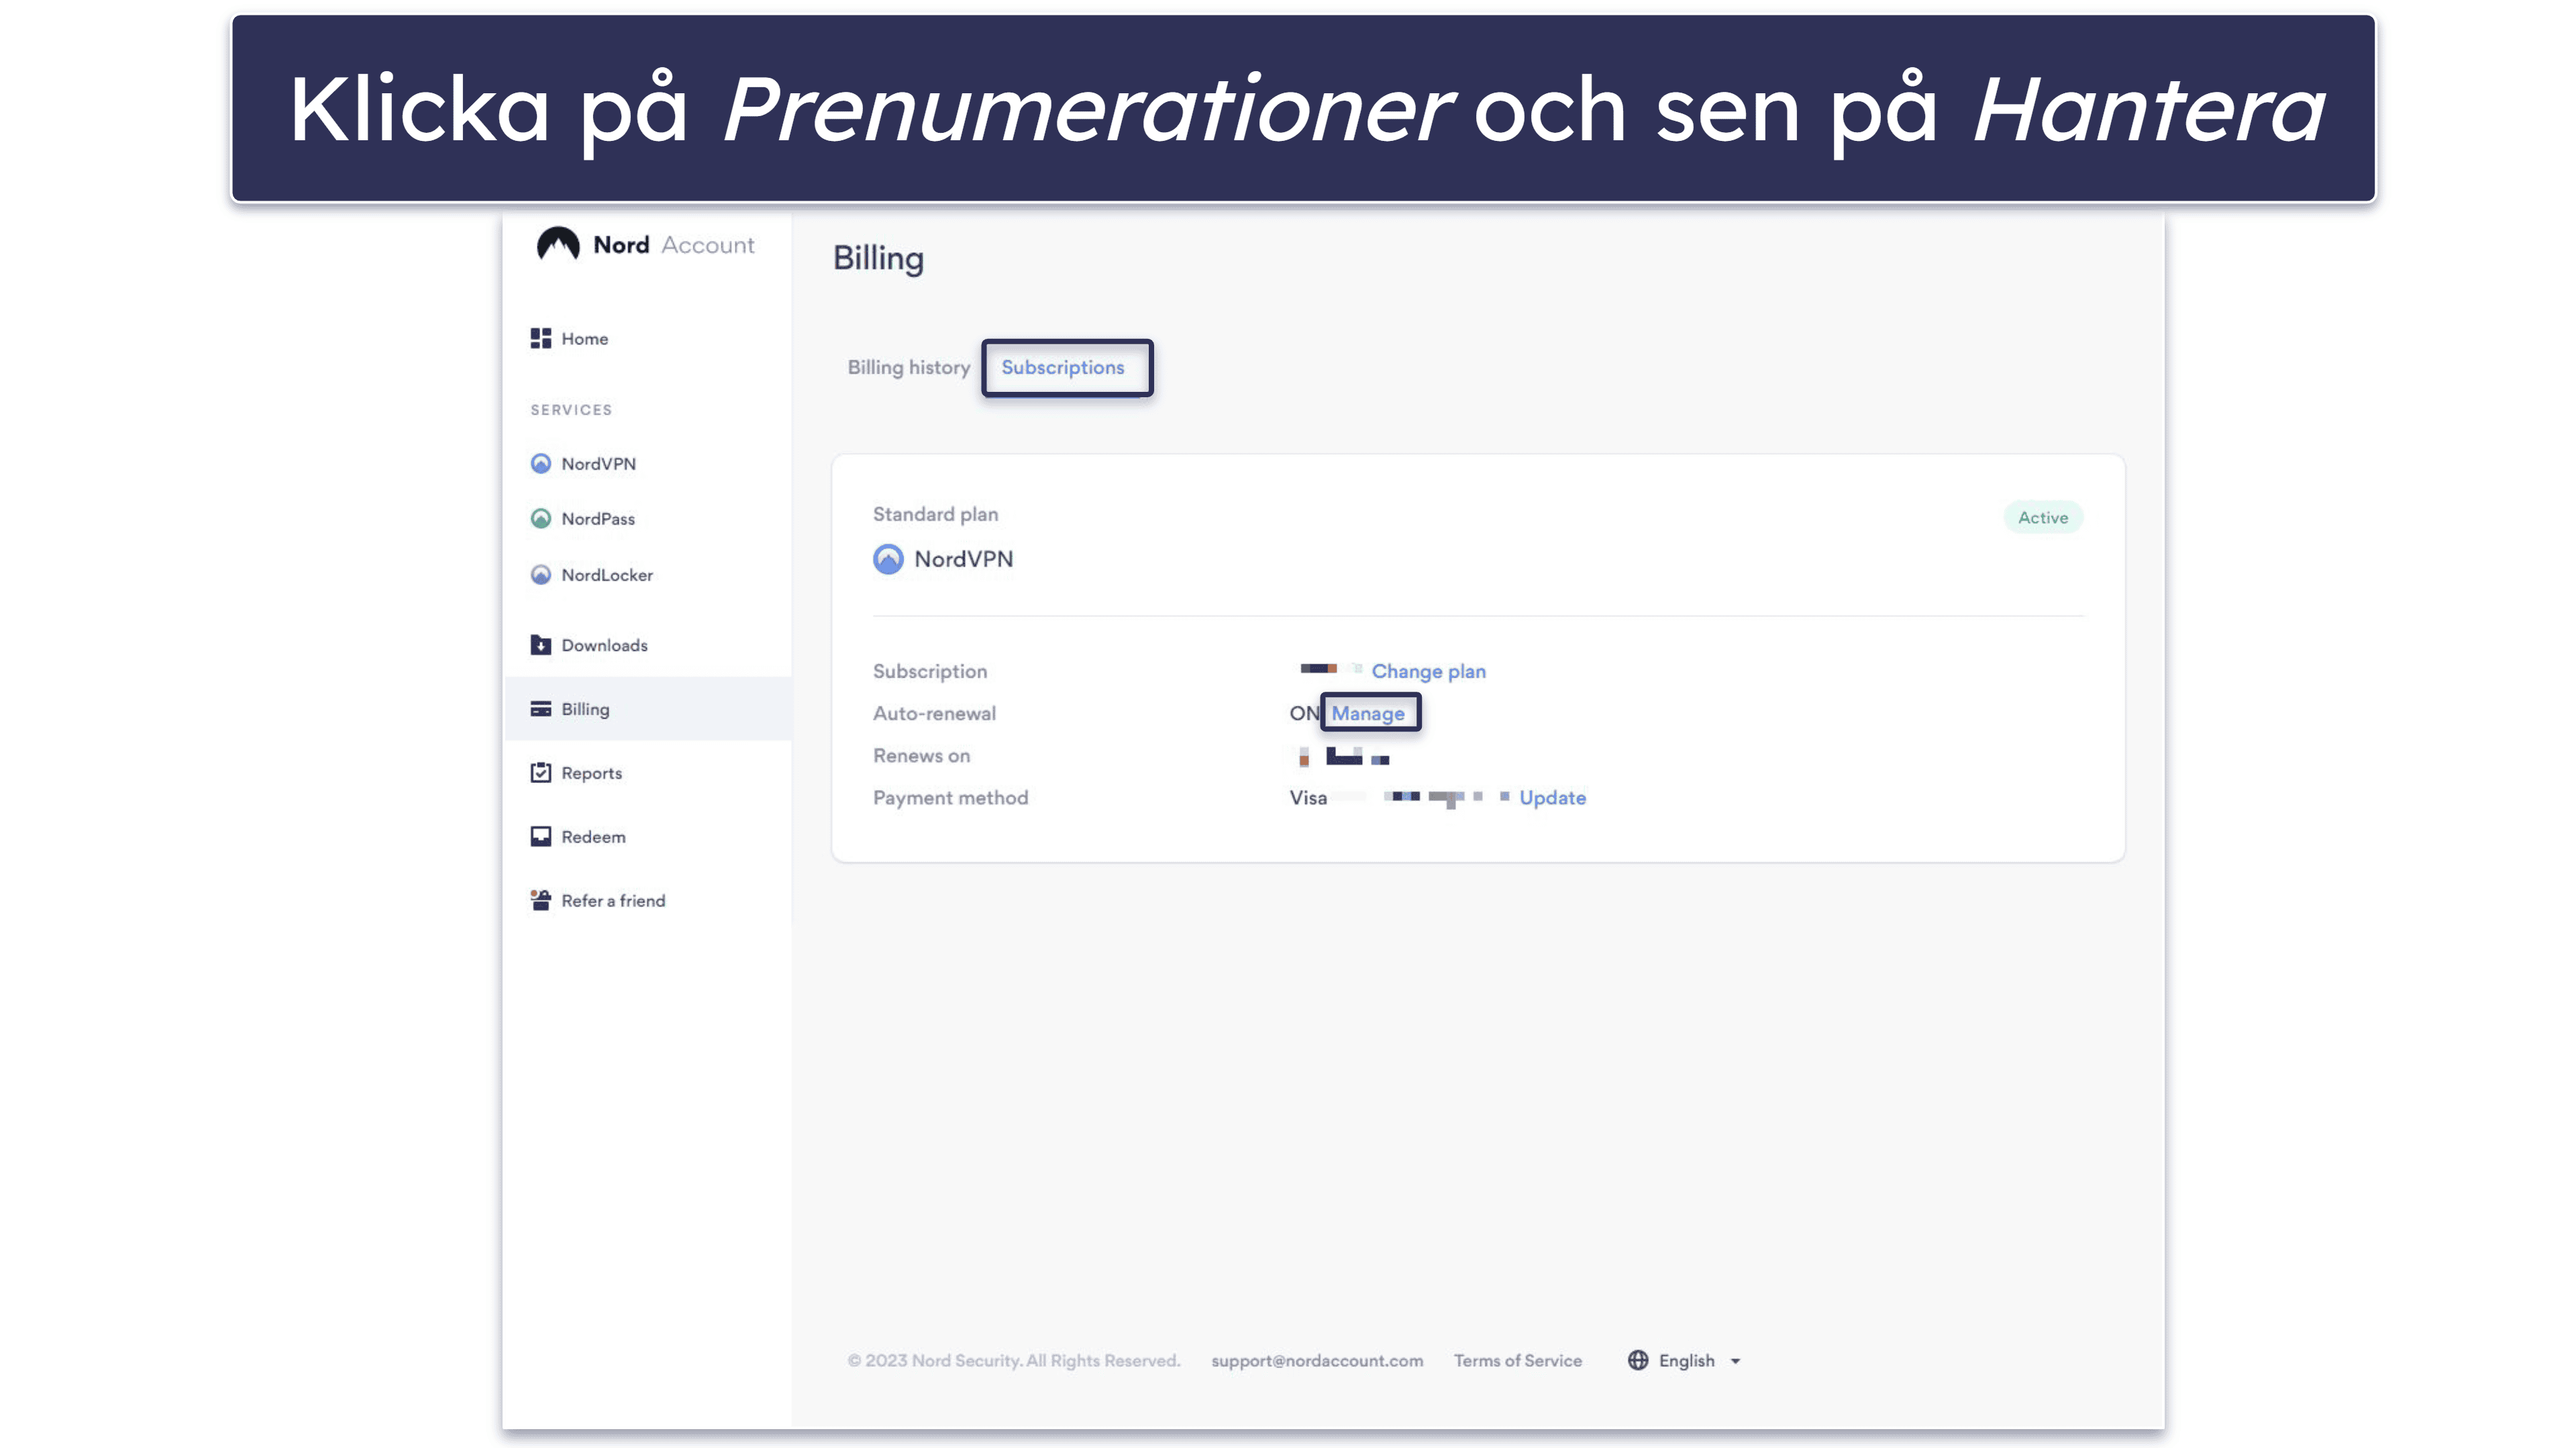Screen dimensions: 2576x1448
Task: Click Terms of Service link at footer
Action: pyautogui.click(x=1518, y=1359)
